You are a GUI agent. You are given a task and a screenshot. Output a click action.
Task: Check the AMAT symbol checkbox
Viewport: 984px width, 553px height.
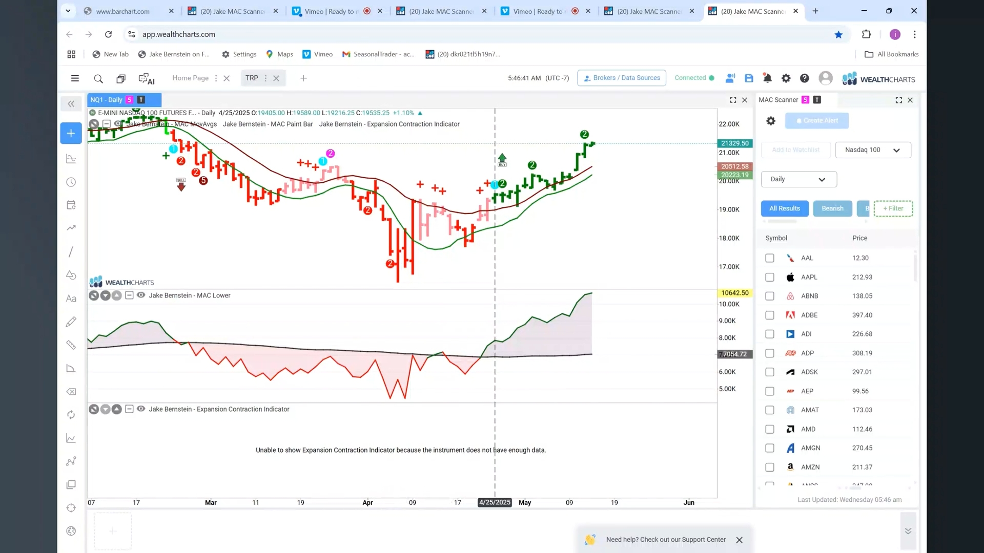tap(770, 410)
